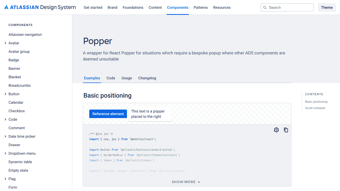Switch to the Examples tab
The height and width of the screenshot is (191, 340).
[x=92, y=78]
